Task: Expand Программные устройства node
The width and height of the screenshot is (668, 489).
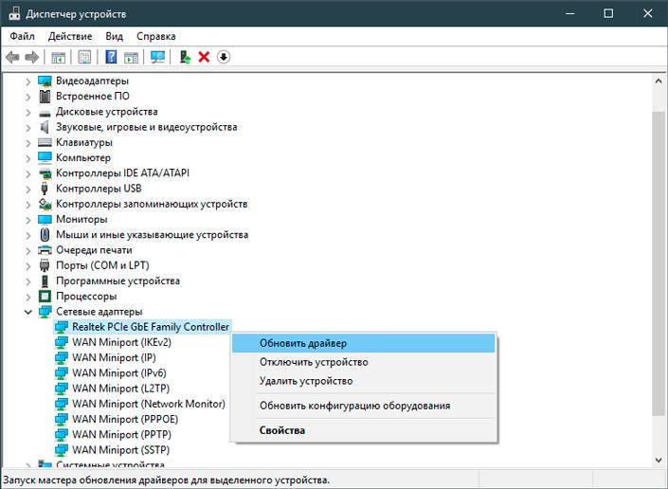Action: 28,281
